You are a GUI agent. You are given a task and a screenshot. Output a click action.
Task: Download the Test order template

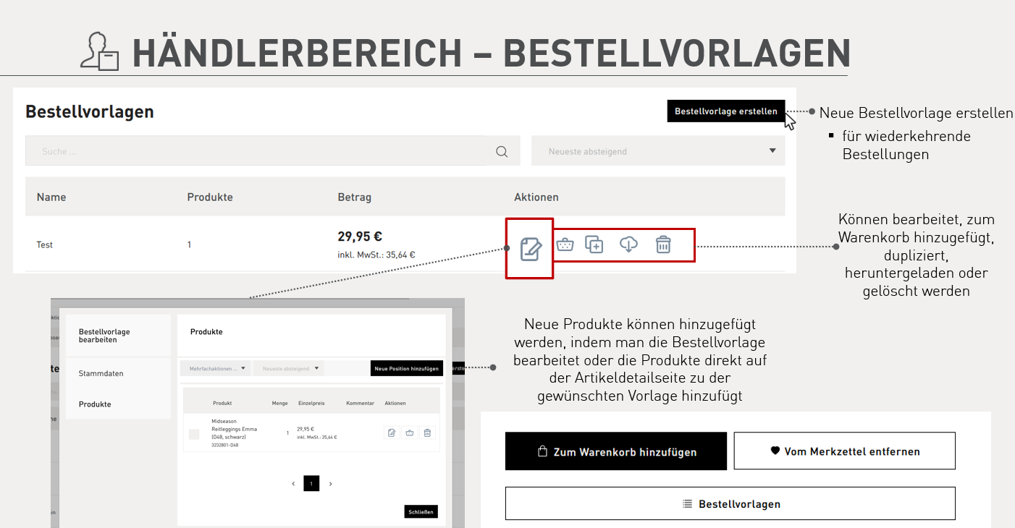point(628,244)
